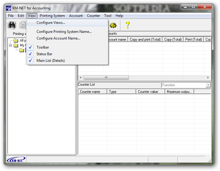The width and height of the screenshot is (220, 171).
Task: Sort by Copy (Total) column header
Action: [173, 40]
